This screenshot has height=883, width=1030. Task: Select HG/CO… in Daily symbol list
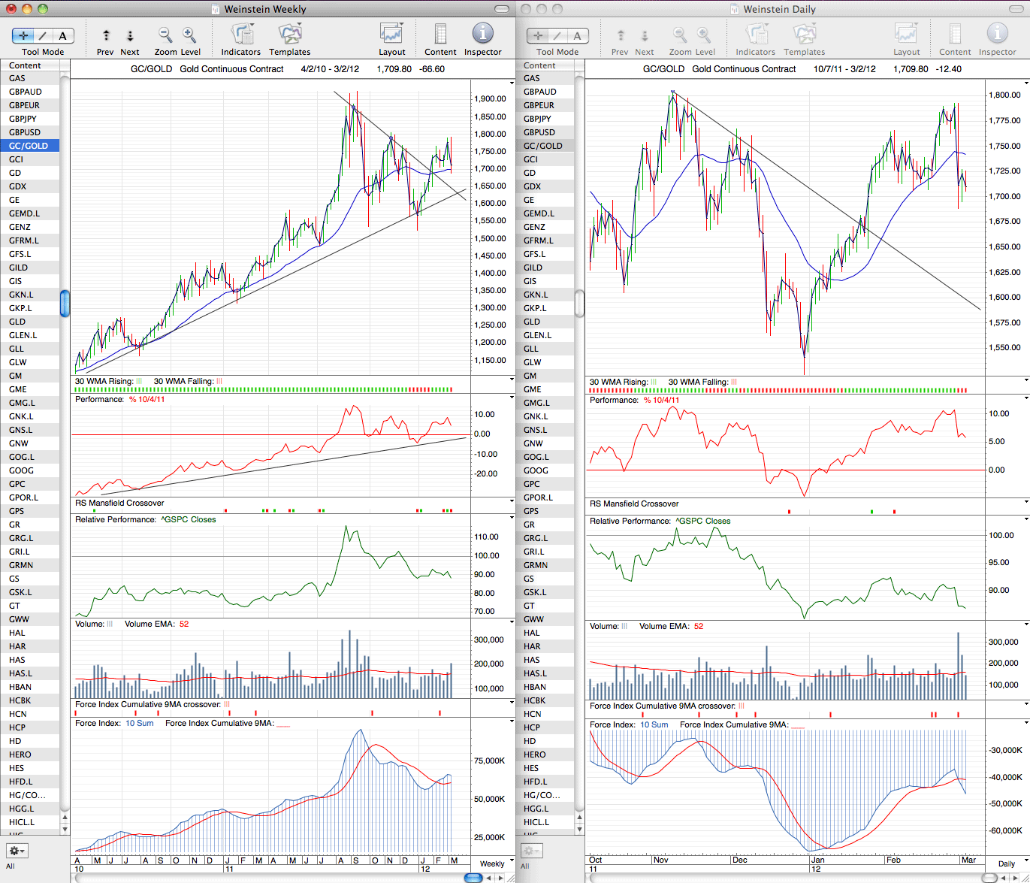(x=545, y=795)
